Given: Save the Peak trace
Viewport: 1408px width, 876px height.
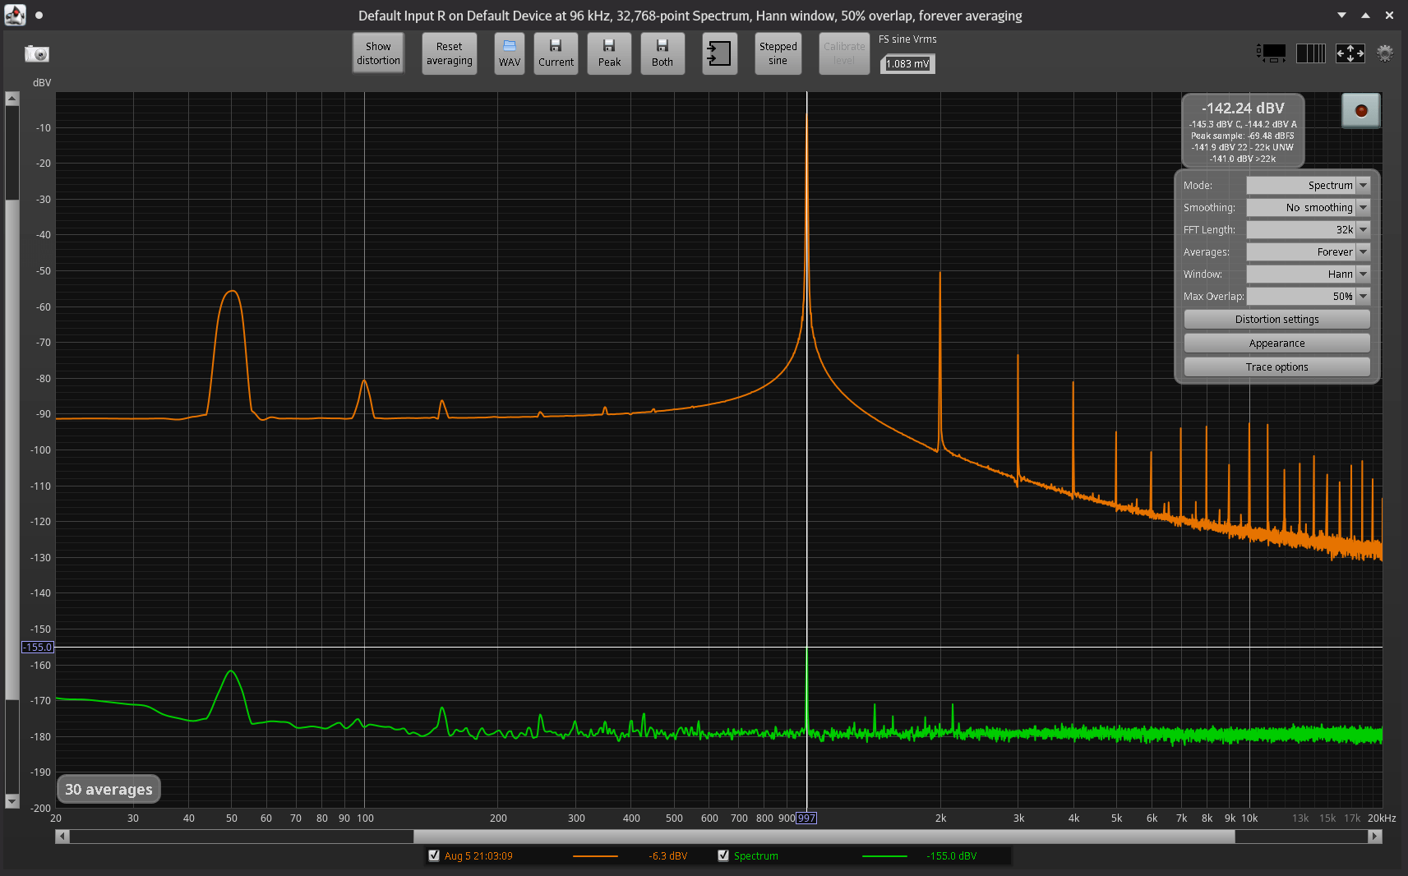Looking at the screenshot, I should click(x=609, y=53).
